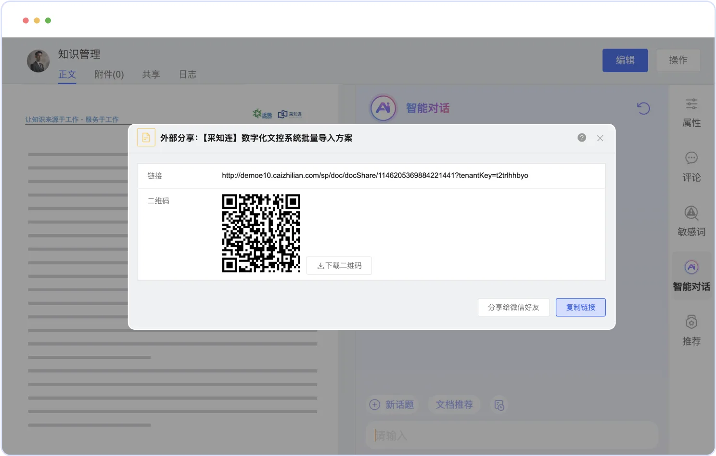Viewport: 716px width, 456px height.
Task: Start a 新话题 new topic
Action: 392,404
